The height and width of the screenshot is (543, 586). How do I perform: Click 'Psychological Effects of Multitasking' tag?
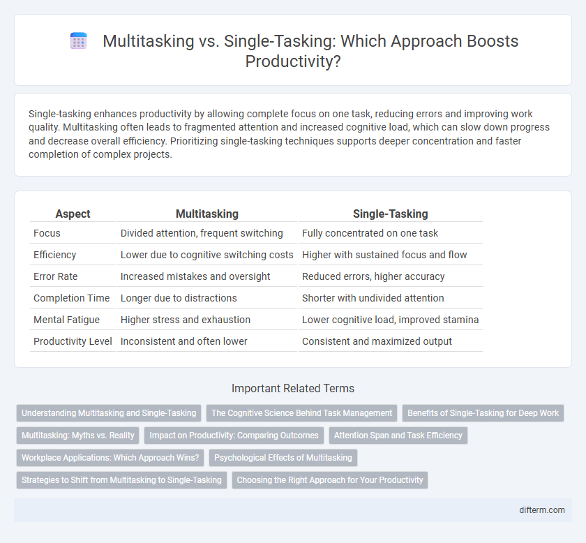coord(283,458)
